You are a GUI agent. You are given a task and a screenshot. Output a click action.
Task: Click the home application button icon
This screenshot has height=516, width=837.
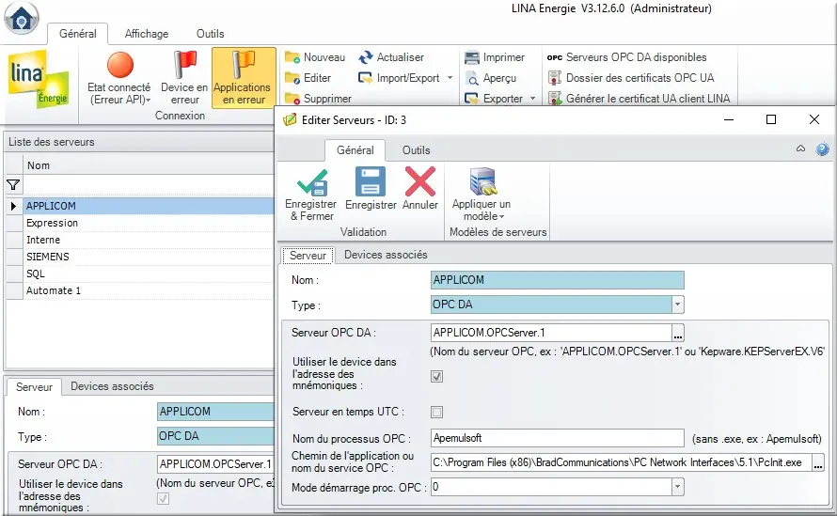click(22, 18)
